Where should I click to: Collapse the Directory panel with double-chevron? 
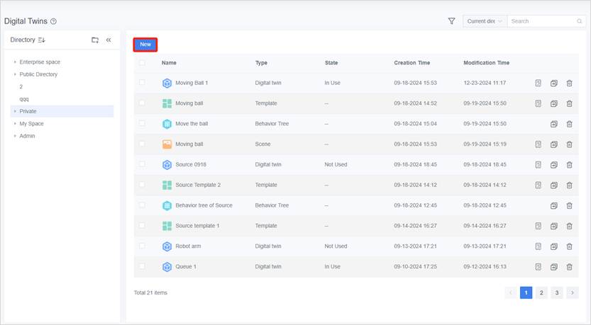(109, 40)
